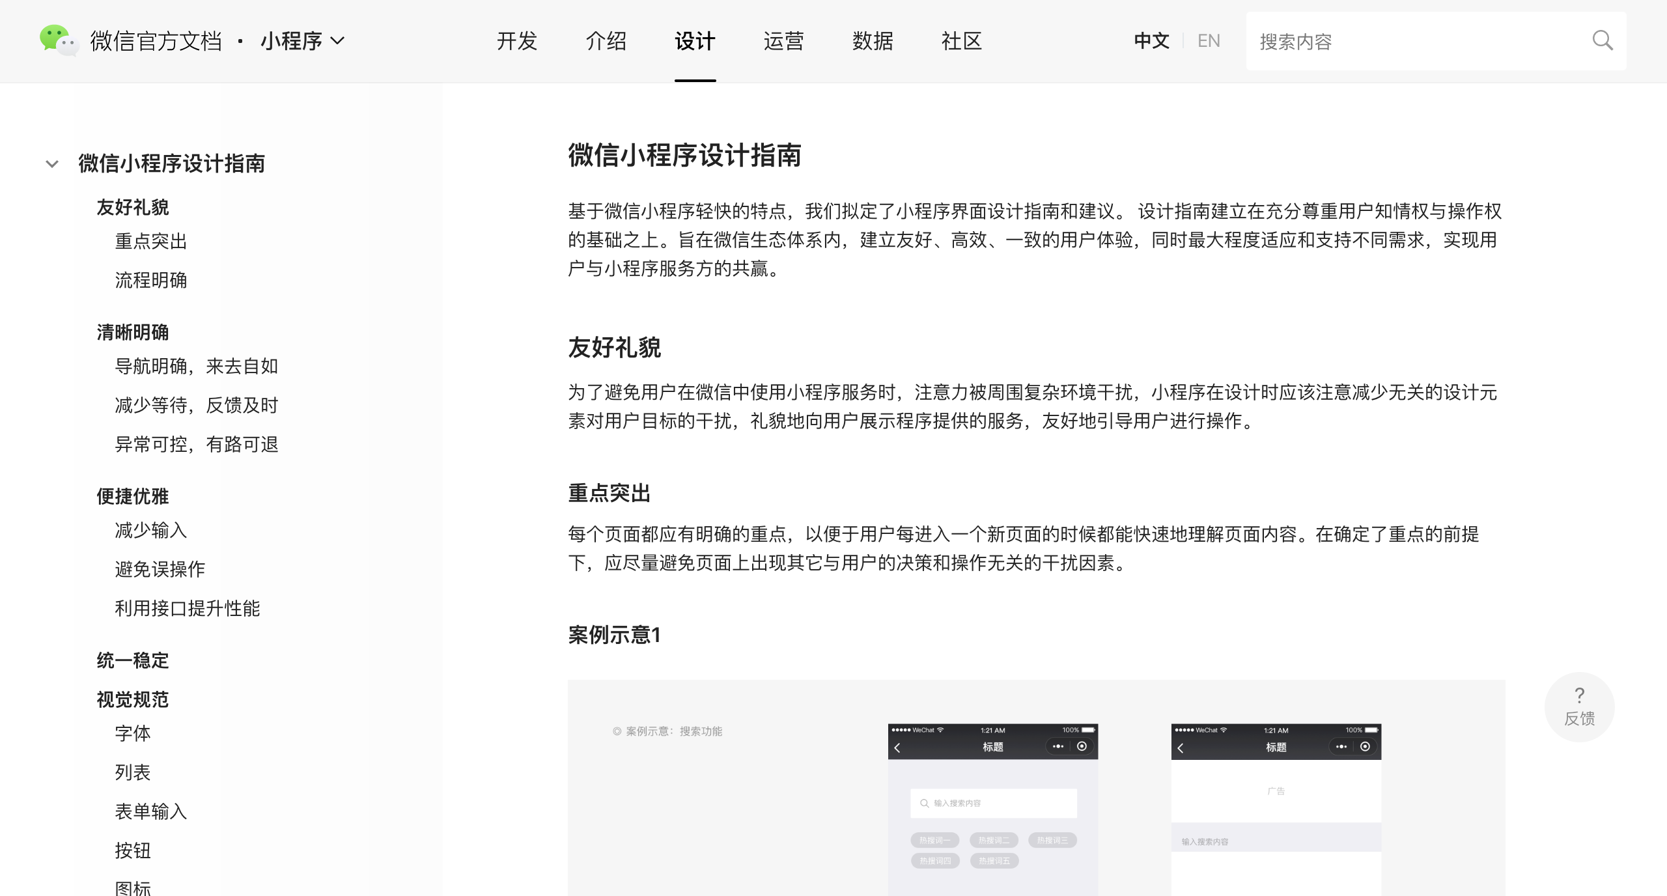Click the WeChat logo icon
This screenshot has width=1667, height=896.
click(59, 40)
